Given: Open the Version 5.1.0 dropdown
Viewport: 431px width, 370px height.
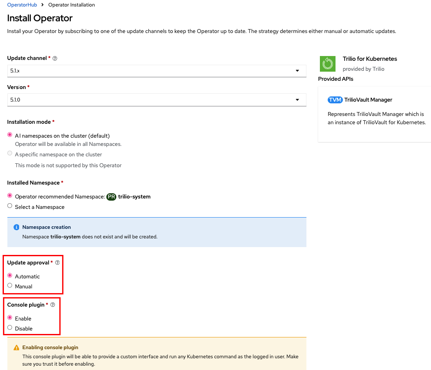Looking at the screenshot, I should point(157,100).
